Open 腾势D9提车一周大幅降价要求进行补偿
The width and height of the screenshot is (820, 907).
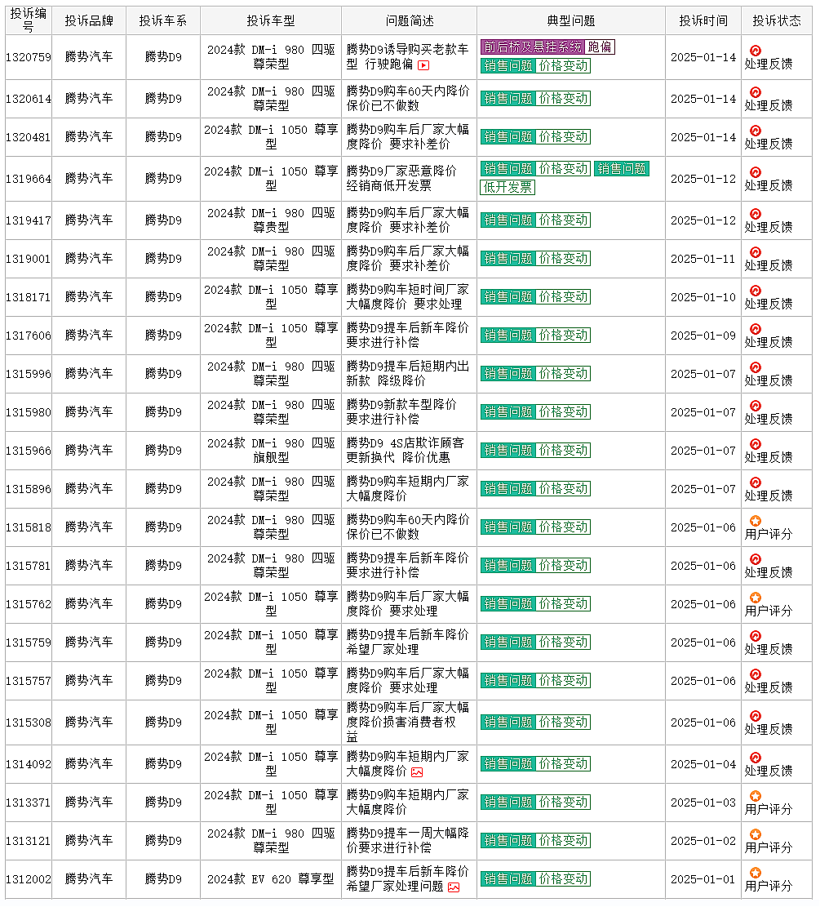[x=407, y=841]
